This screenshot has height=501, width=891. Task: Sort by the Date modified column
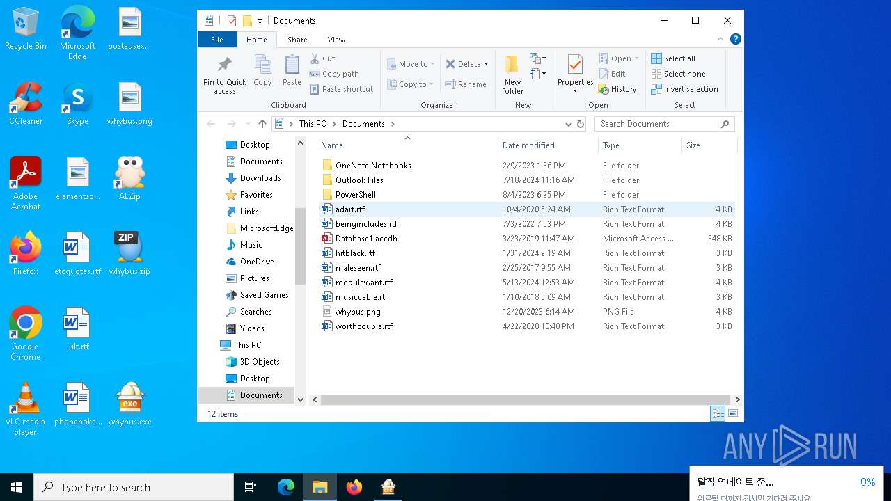(x=548, y=145)
